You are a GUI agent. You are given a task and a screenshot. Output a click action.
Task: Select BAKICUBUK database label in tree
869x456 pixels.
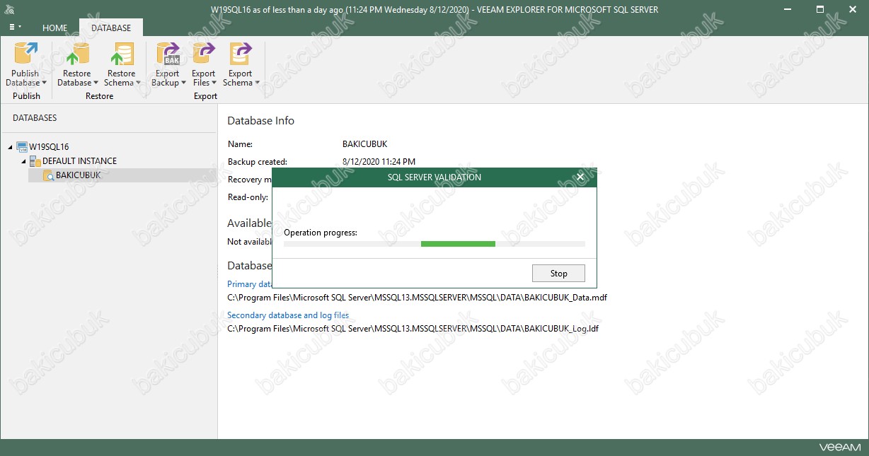79,175
